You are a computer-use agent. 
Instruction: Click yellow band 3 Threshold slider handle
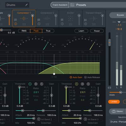pyautogui.click(x=66, y=87)
